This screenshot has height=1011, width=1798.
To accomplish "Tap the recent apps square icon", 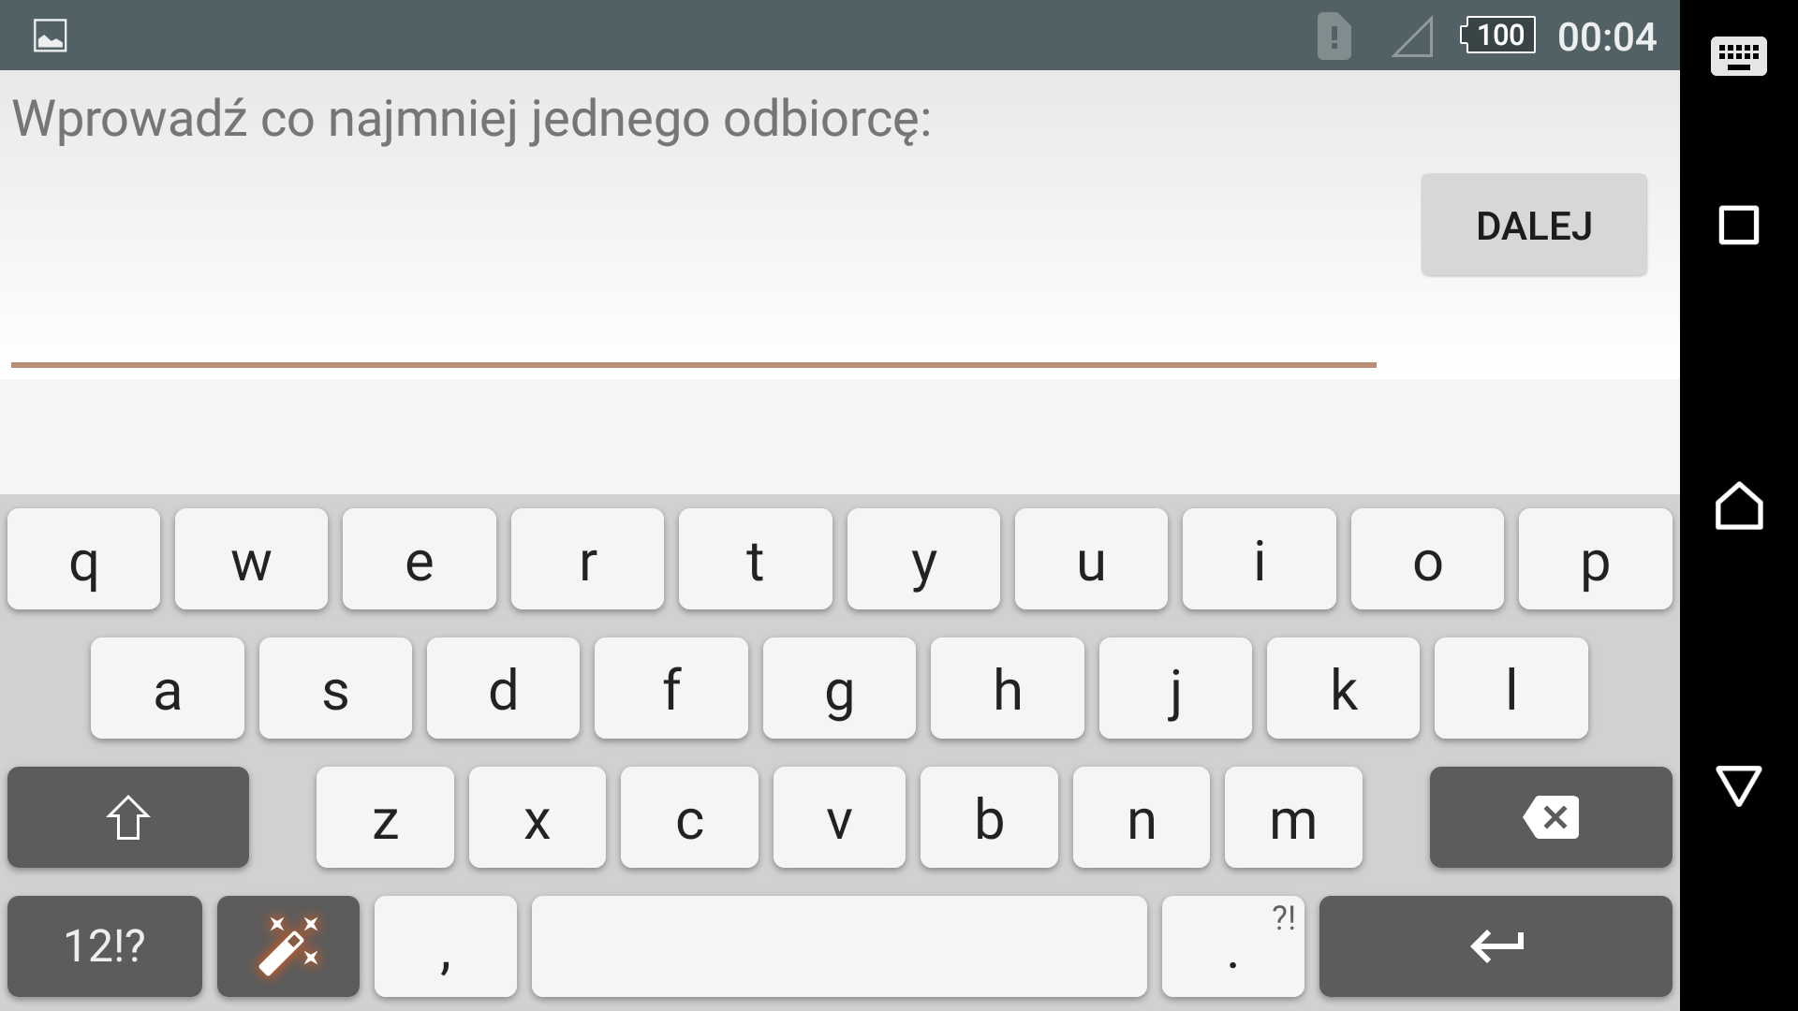I will coord(1739,226).
